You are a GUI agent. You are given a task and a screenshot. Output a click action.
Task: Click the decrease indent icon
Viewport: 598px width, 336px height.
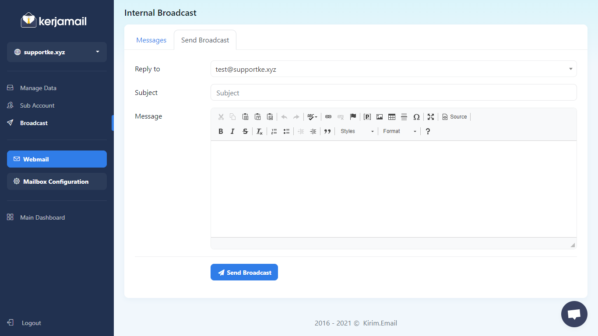pyautogui.click(x=301, y=131)
